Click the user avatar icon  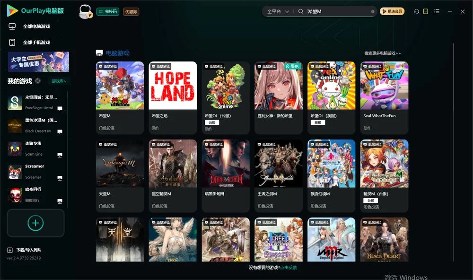click(x=85, y=12)
